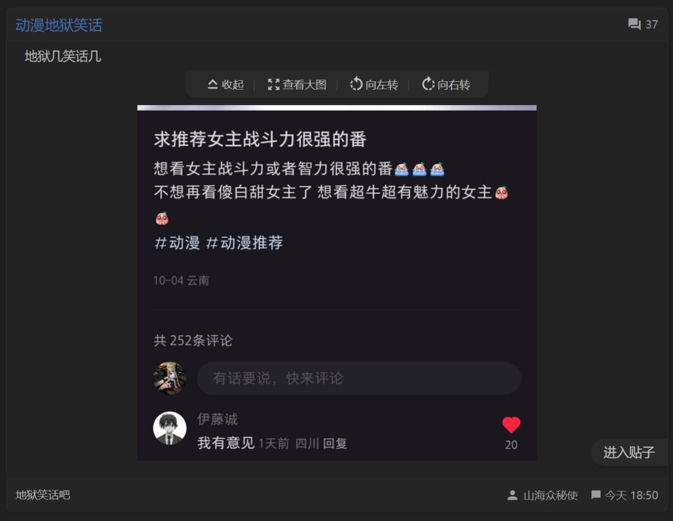Click the speech bubble icon beside 今天 18:50
Screen dimensions: 673x521
[x=596, y=495]
